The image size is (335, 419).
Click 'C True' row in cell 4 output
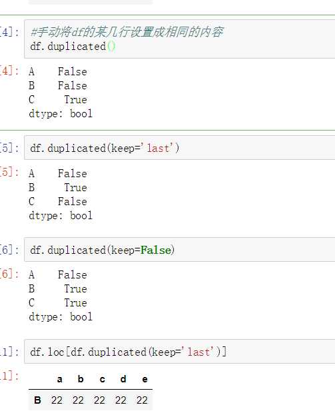(x=58, y=100)
